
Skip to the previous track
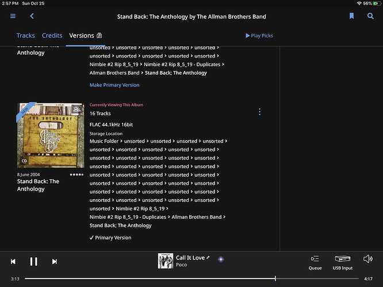13,262
